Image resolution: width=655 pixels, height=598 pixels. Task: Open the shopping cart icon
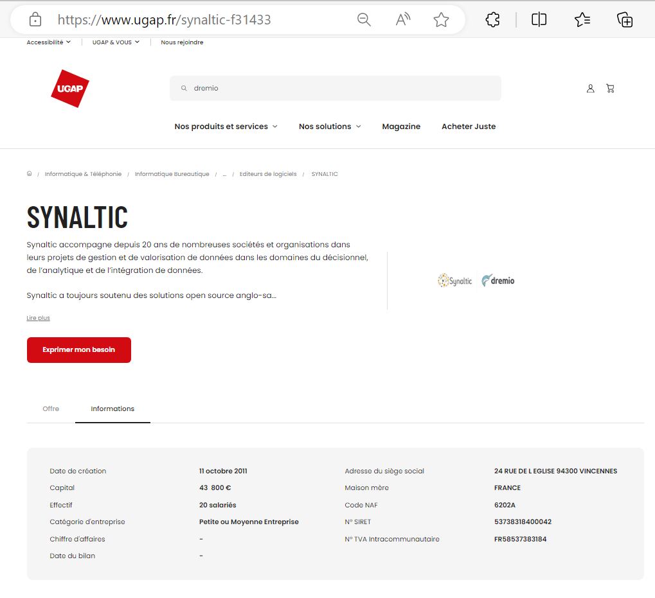610,89
